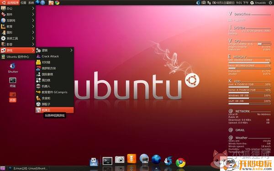
Task: Expand the 影音 Sound & Video submenu arrow
Action: [33, 44]
